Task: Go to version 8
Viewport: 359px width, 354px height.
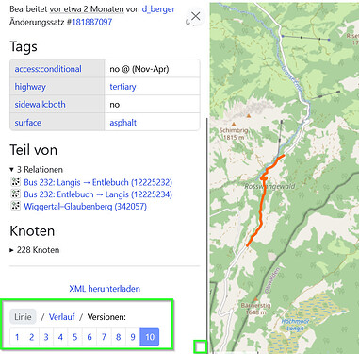Action: click(x=118, y=337)
